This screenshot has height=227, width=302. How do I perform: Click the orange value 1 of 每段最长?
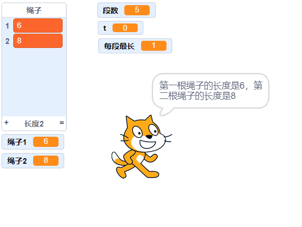154,46
